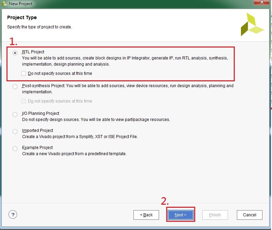This screenshot has width=272, height=230.
Task: Choose the I/O Planning Project option
Action: point(15,114)
